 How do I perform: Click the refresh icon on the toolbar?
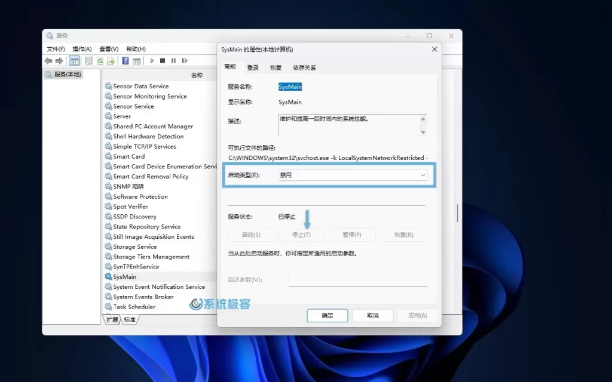[x=99, y=60]
